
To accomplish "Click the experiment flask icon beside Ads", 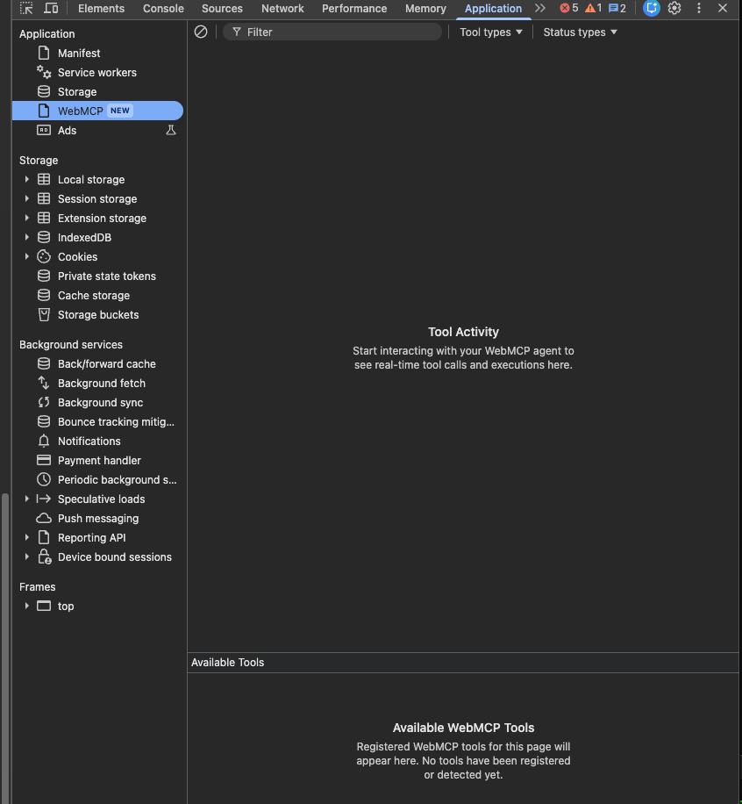I will (x=171, y=130).
